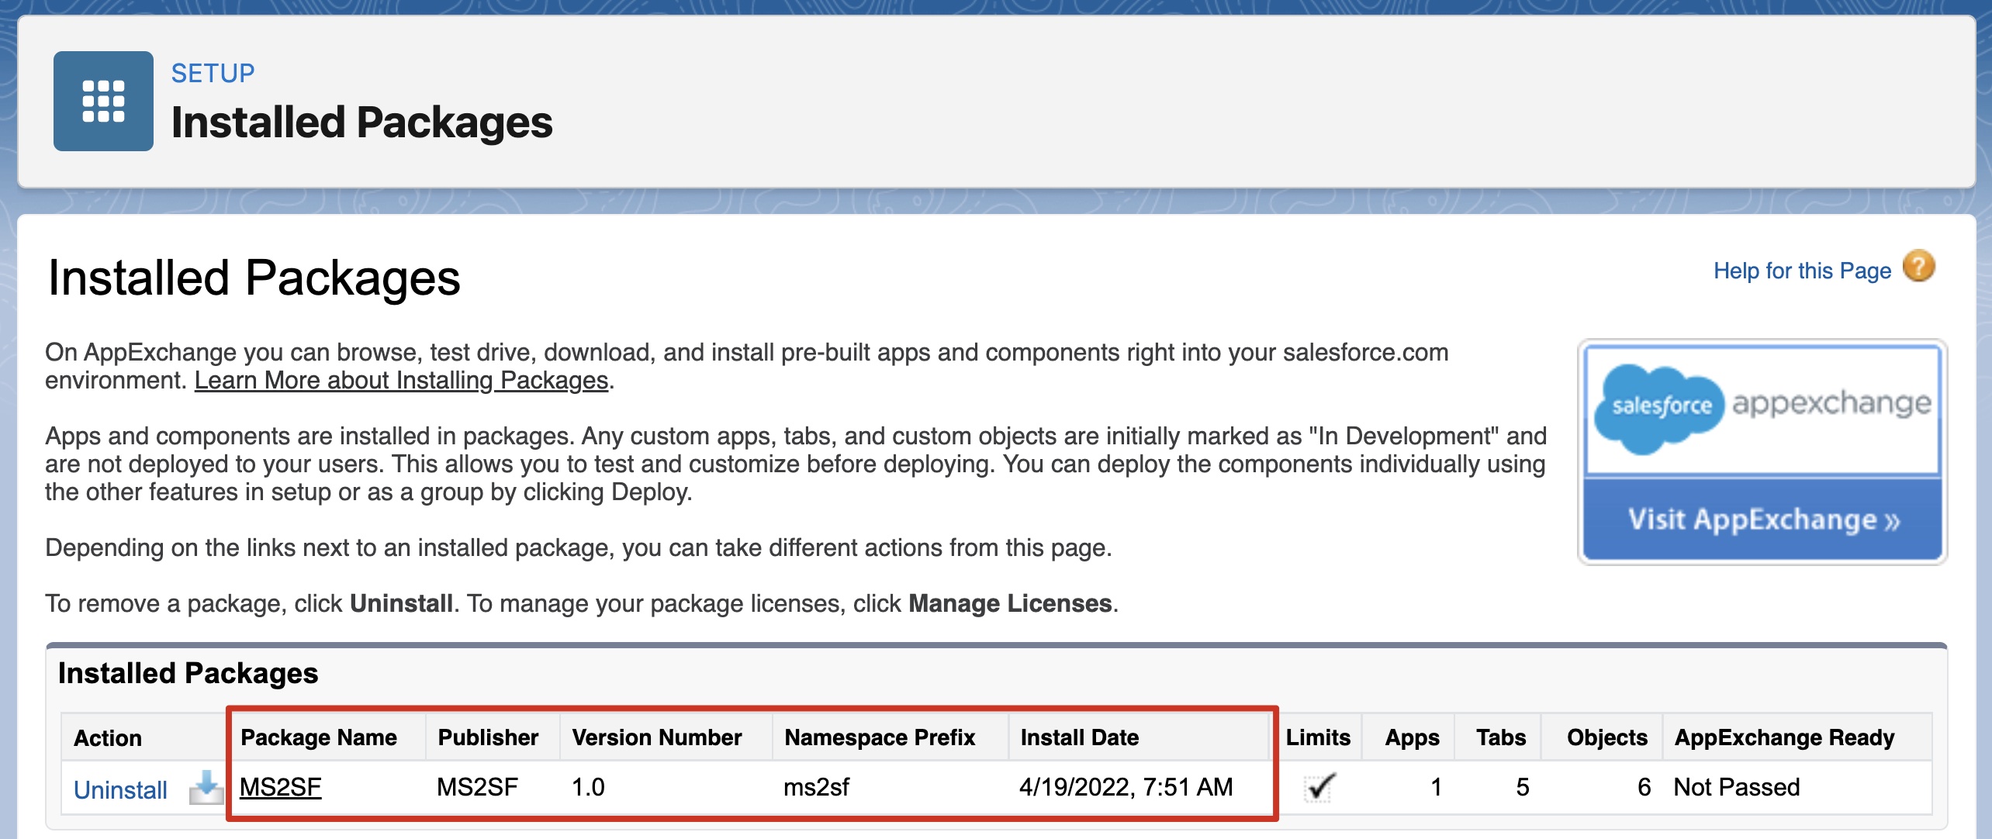The width and height of the screenshot is (1992, 839).
Task: Open Learn More about Installing Packages link
Action: [401, 380]
